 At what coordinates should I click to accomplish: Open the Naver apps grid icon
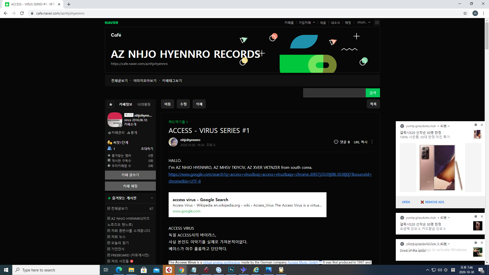tap(377, 23)
